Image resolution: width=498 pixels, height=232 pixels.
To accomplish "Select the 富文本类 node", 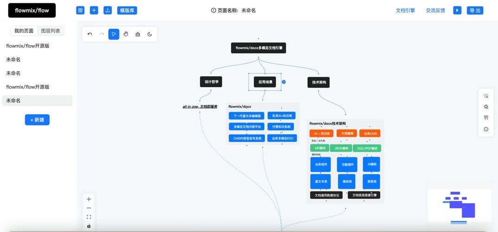I will click(x=320, y=181).
